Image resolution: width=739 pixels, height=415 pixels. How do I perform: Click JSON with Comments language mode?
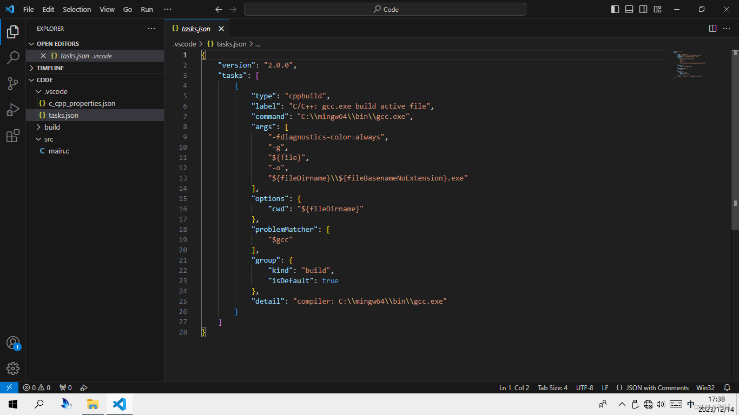tap(657, 387)
